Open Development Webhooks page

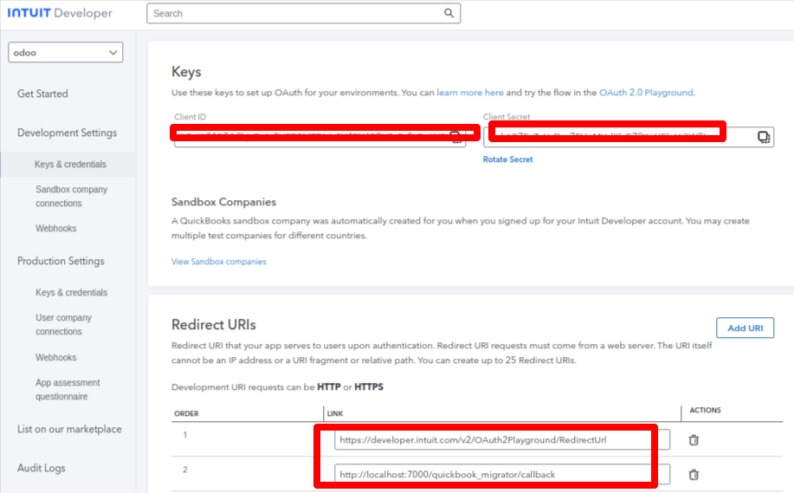55,229
